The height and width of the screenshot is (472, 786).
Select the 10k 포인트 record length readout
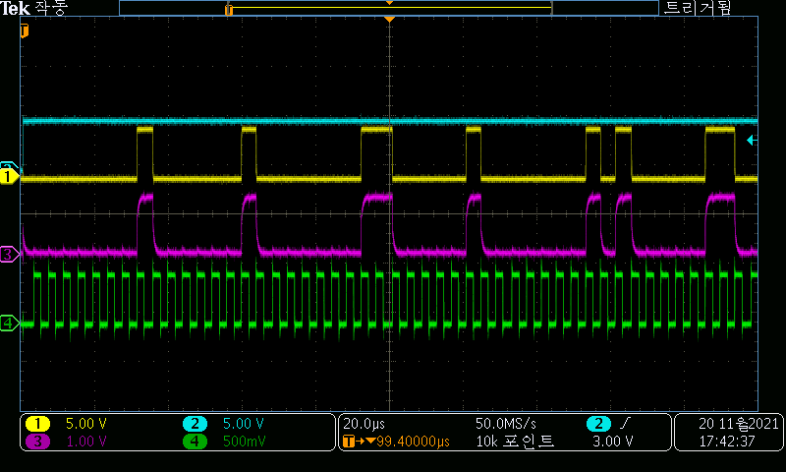pyautogui.click(x=514, y=442)
